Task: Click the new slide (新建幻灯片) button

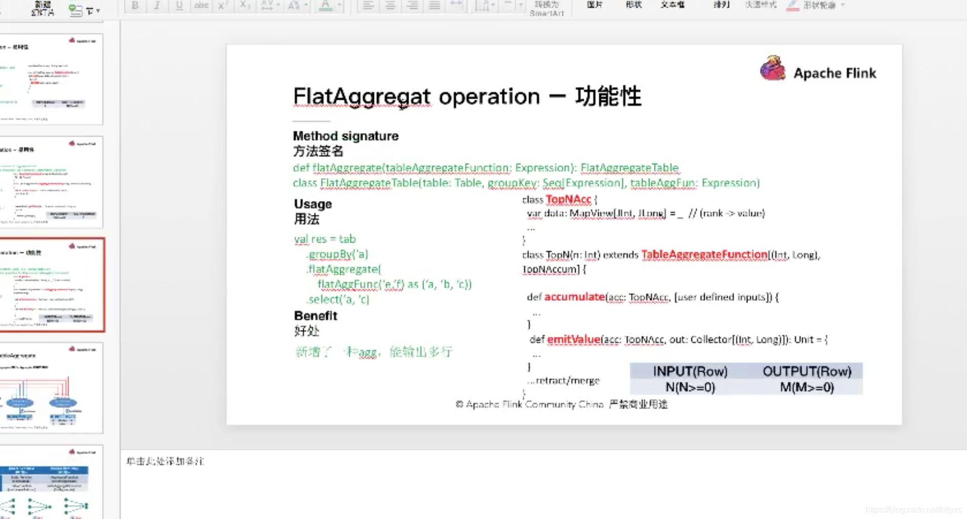Action: (43, 8)
